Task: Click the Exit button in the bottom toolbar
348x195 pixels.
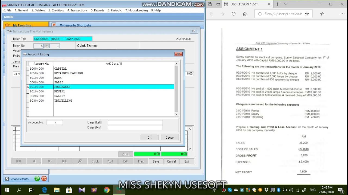Action: [187, 161]
